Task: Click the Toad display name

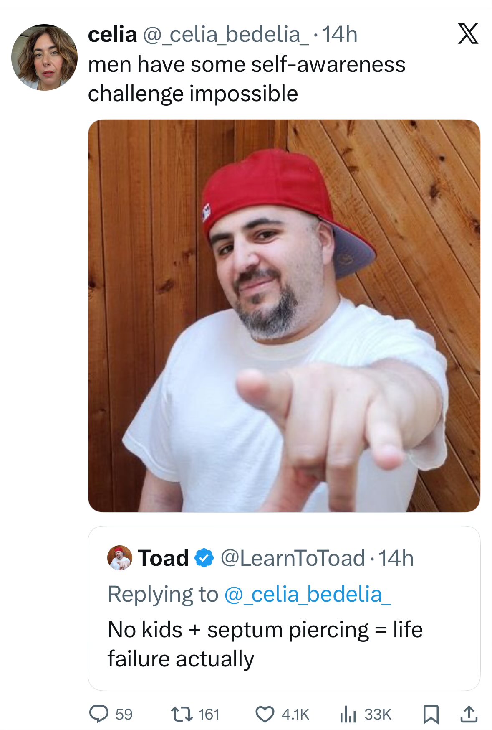Action: 163,558
